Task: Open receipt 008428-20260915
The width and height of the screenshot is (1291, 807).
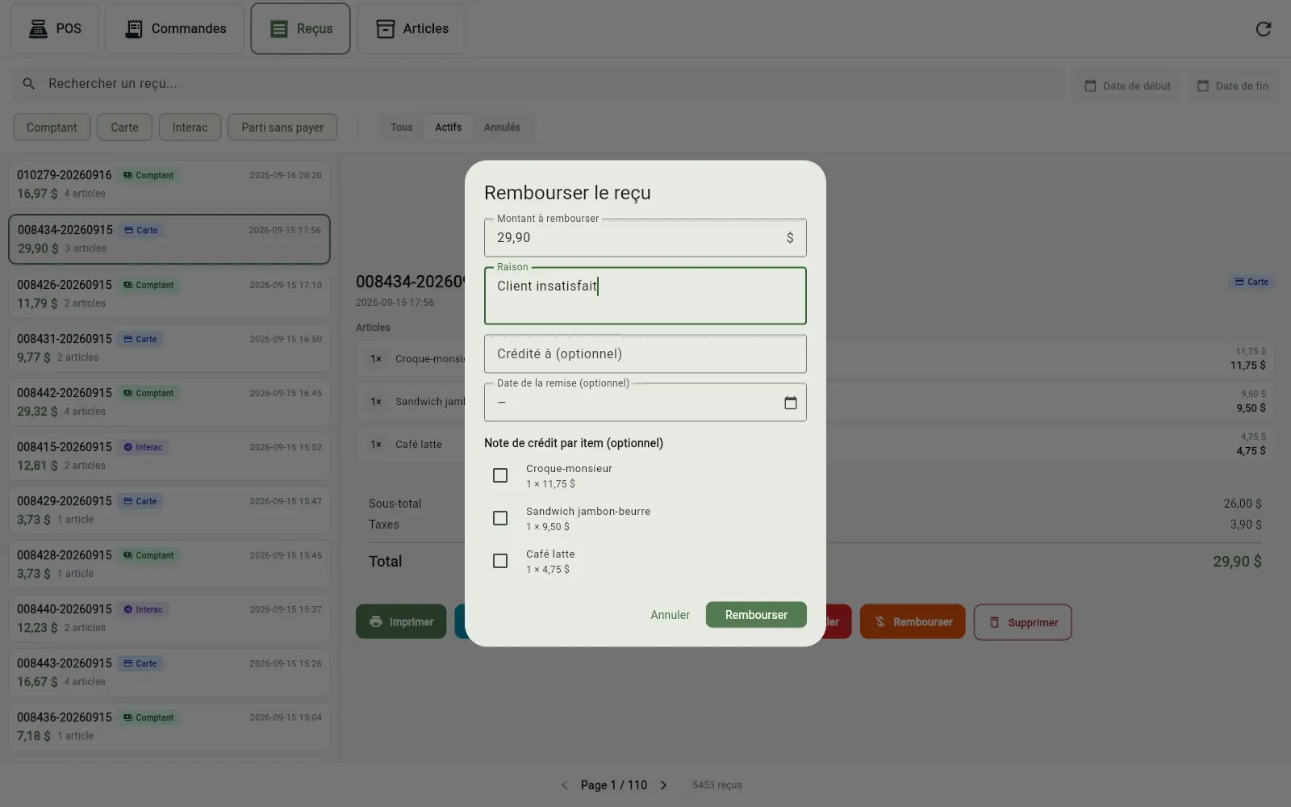Action: coord(169,564)
